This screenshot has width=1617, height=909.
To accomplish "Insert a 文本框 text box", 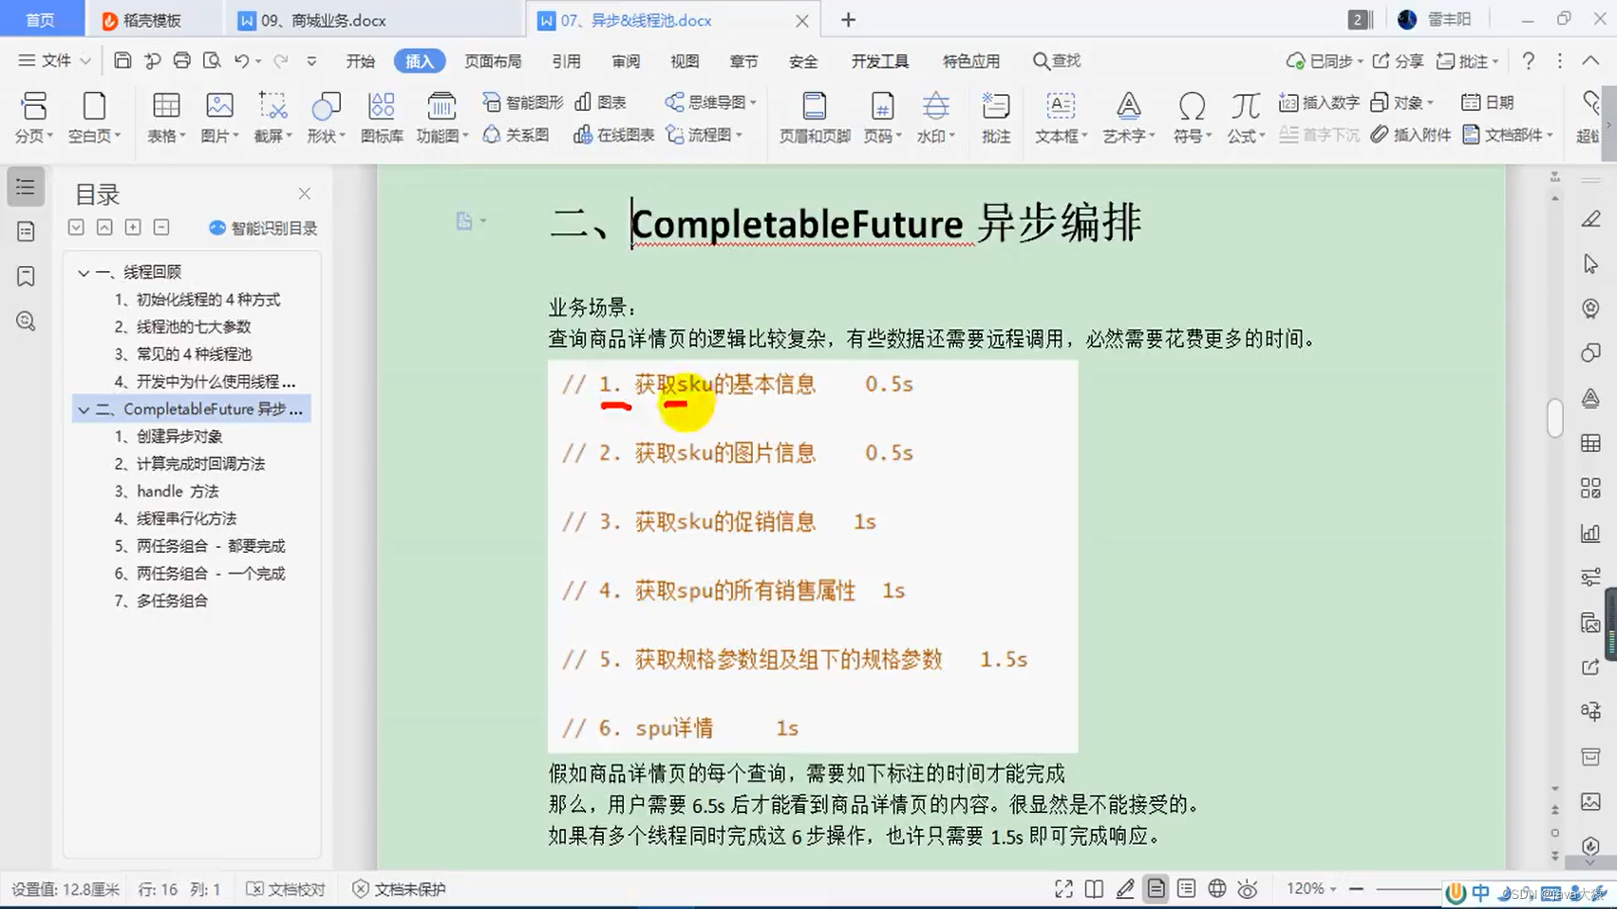I will pos(1060,107).
